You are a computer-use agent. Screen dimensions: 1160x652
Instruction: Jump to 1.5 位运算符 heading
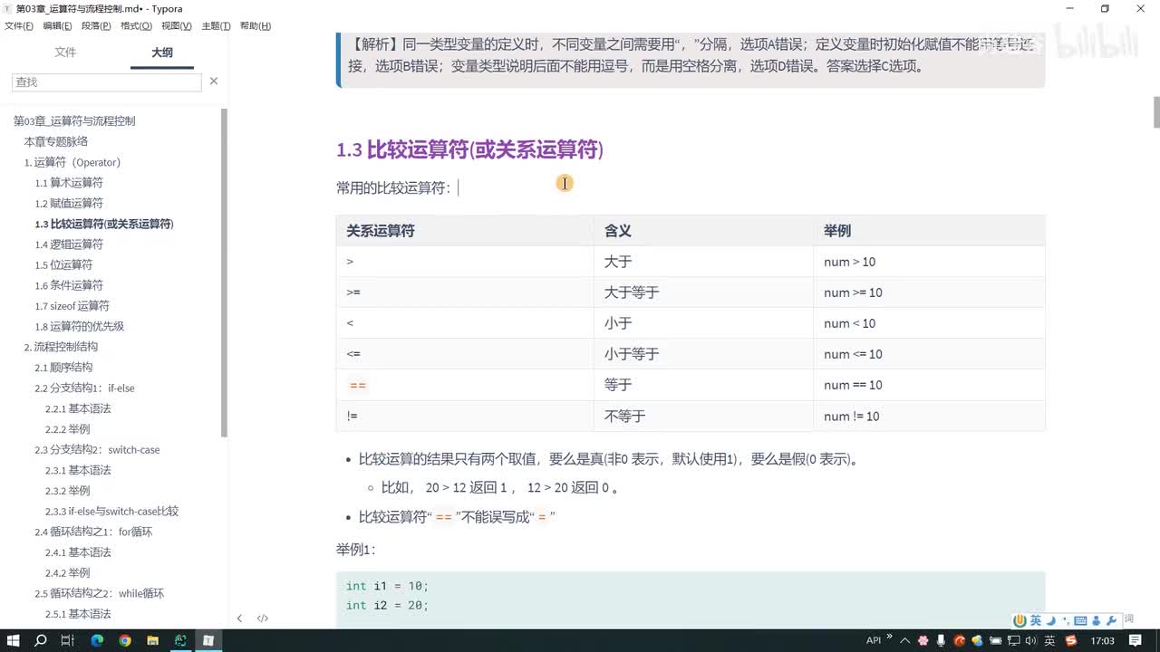click(63, 264)
